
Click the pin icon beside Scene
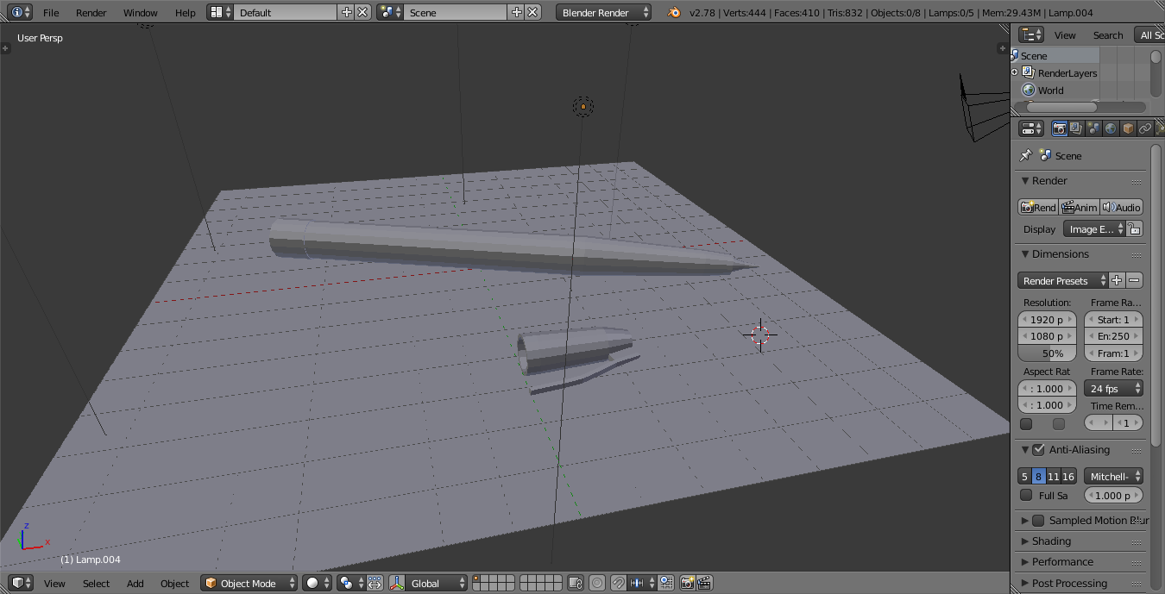(x=1025, y=156)
